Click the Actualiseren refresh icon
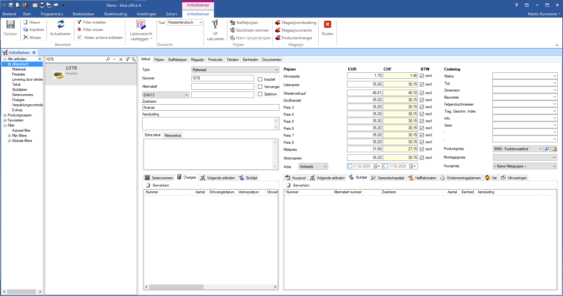The image size is (563, 296). point(61,24)
